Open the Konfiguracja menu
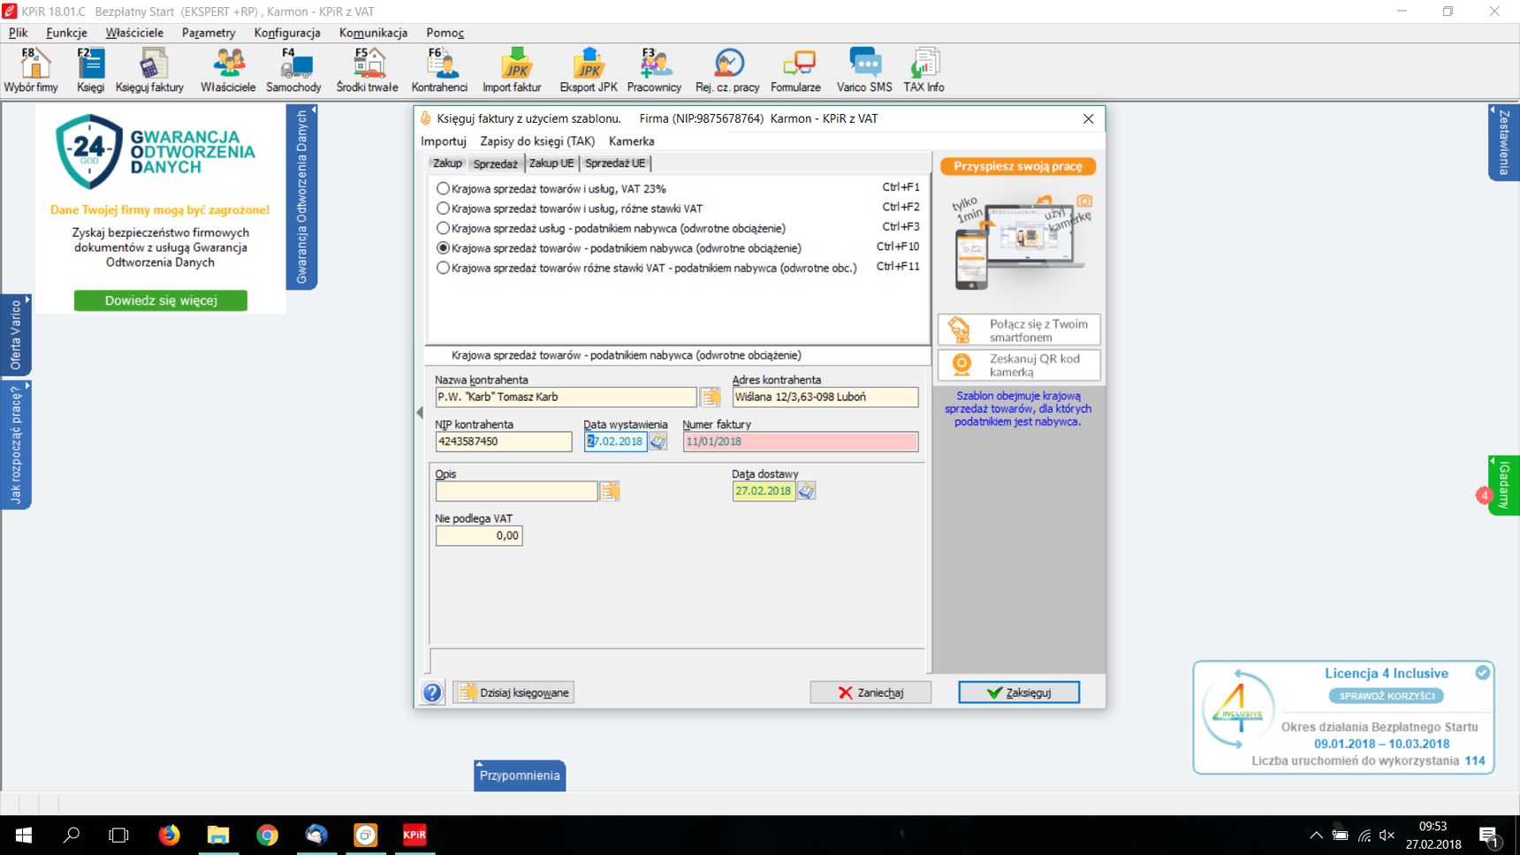 point(287,33)
